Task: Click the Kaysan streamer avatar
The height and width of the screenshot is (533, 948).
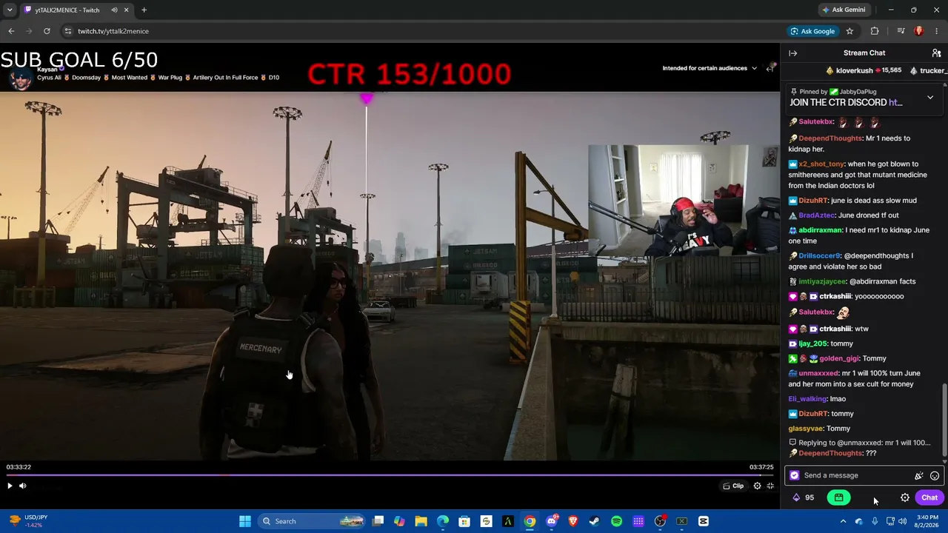Action: pos(20,79)
